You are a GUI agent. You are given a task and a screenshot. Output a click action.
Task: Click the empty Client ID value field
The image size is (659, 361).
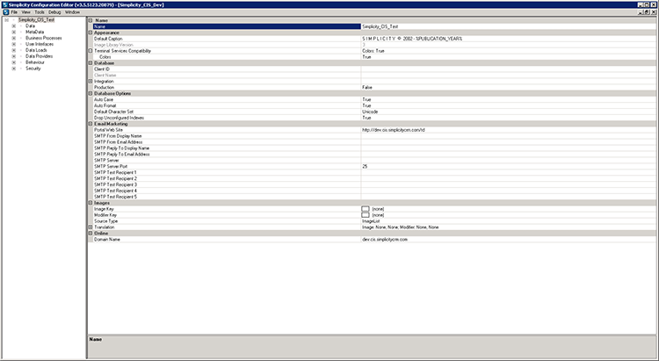click(x=508, y=69)
